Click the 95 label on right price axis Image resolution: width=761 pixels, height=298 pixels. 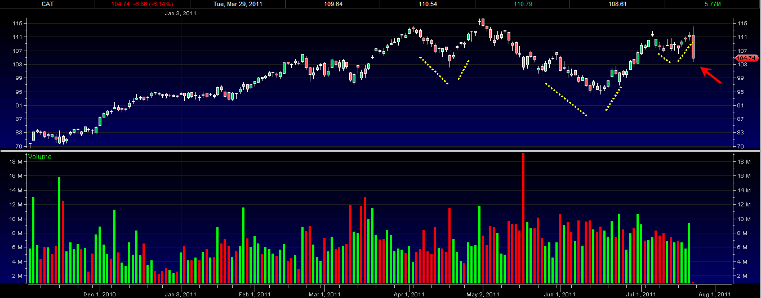click(x=741, y=91)
